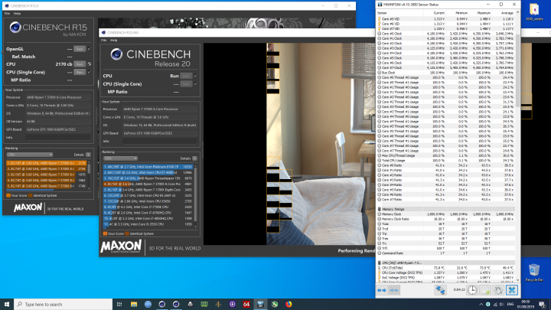Image resolution: width=551 pixels, height=310 pixels.
Task: Click green memory module taskbar icon
Action: [204, 304]
